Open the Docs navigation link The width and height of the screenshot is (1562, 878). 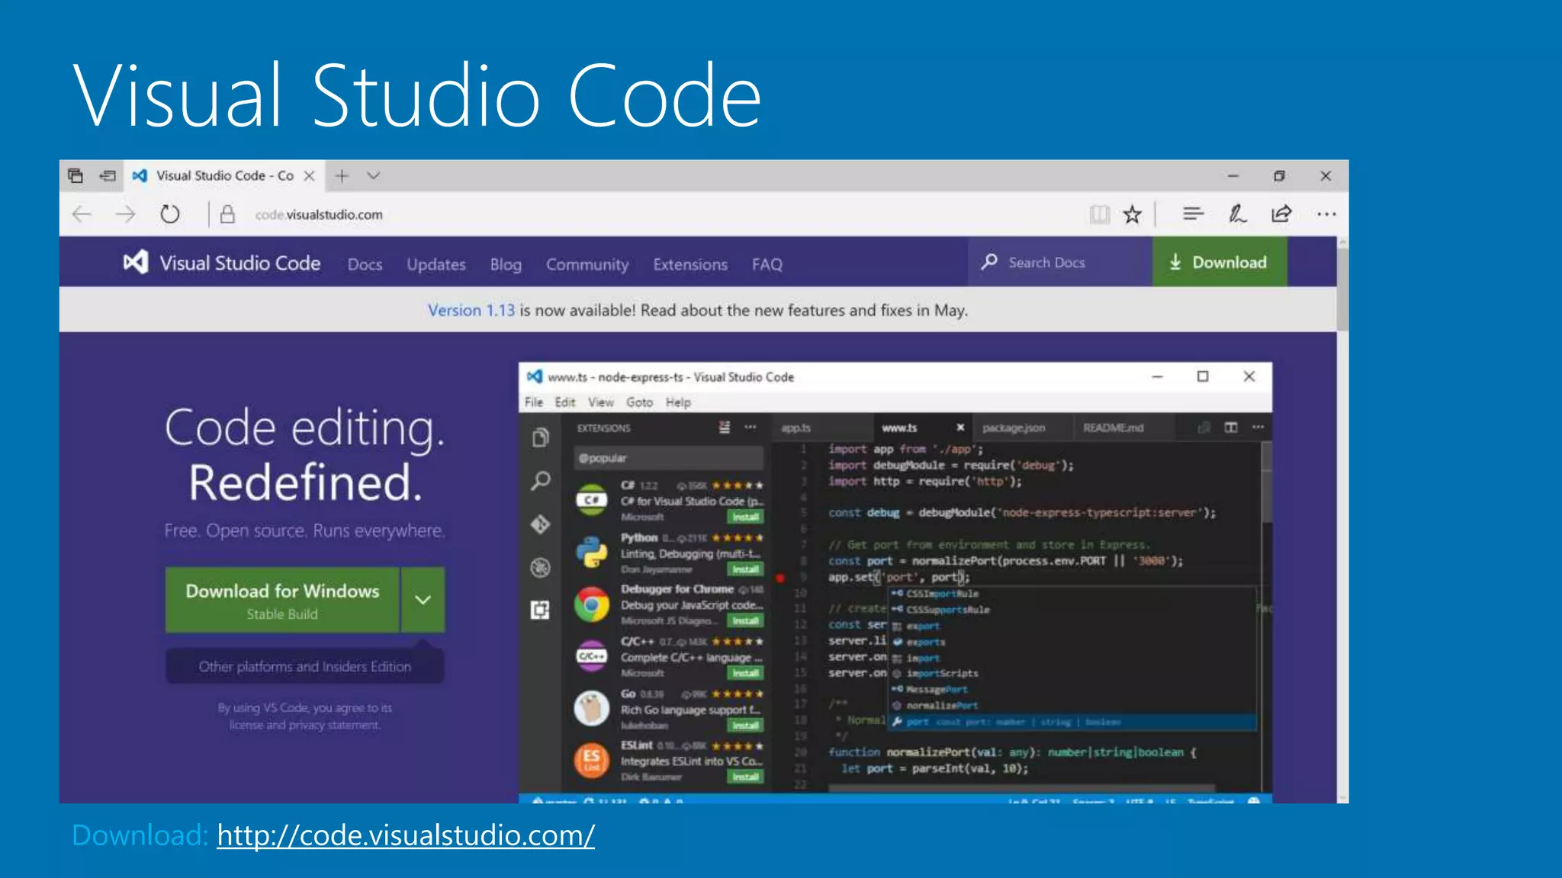pyautogui.click(x=365, y=264)
